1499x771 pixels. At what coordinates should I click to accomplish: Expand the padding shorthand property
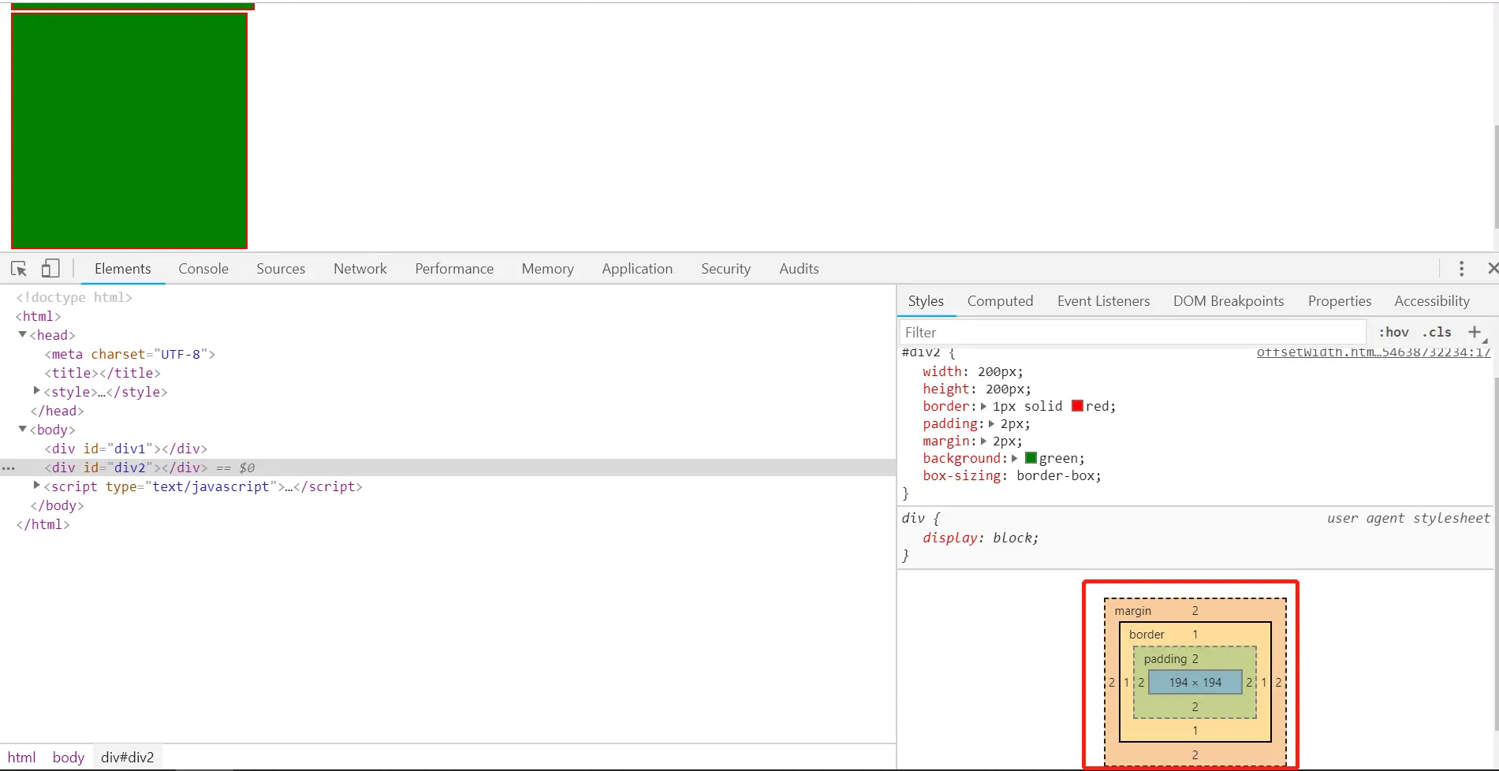(x=991, y=424)
